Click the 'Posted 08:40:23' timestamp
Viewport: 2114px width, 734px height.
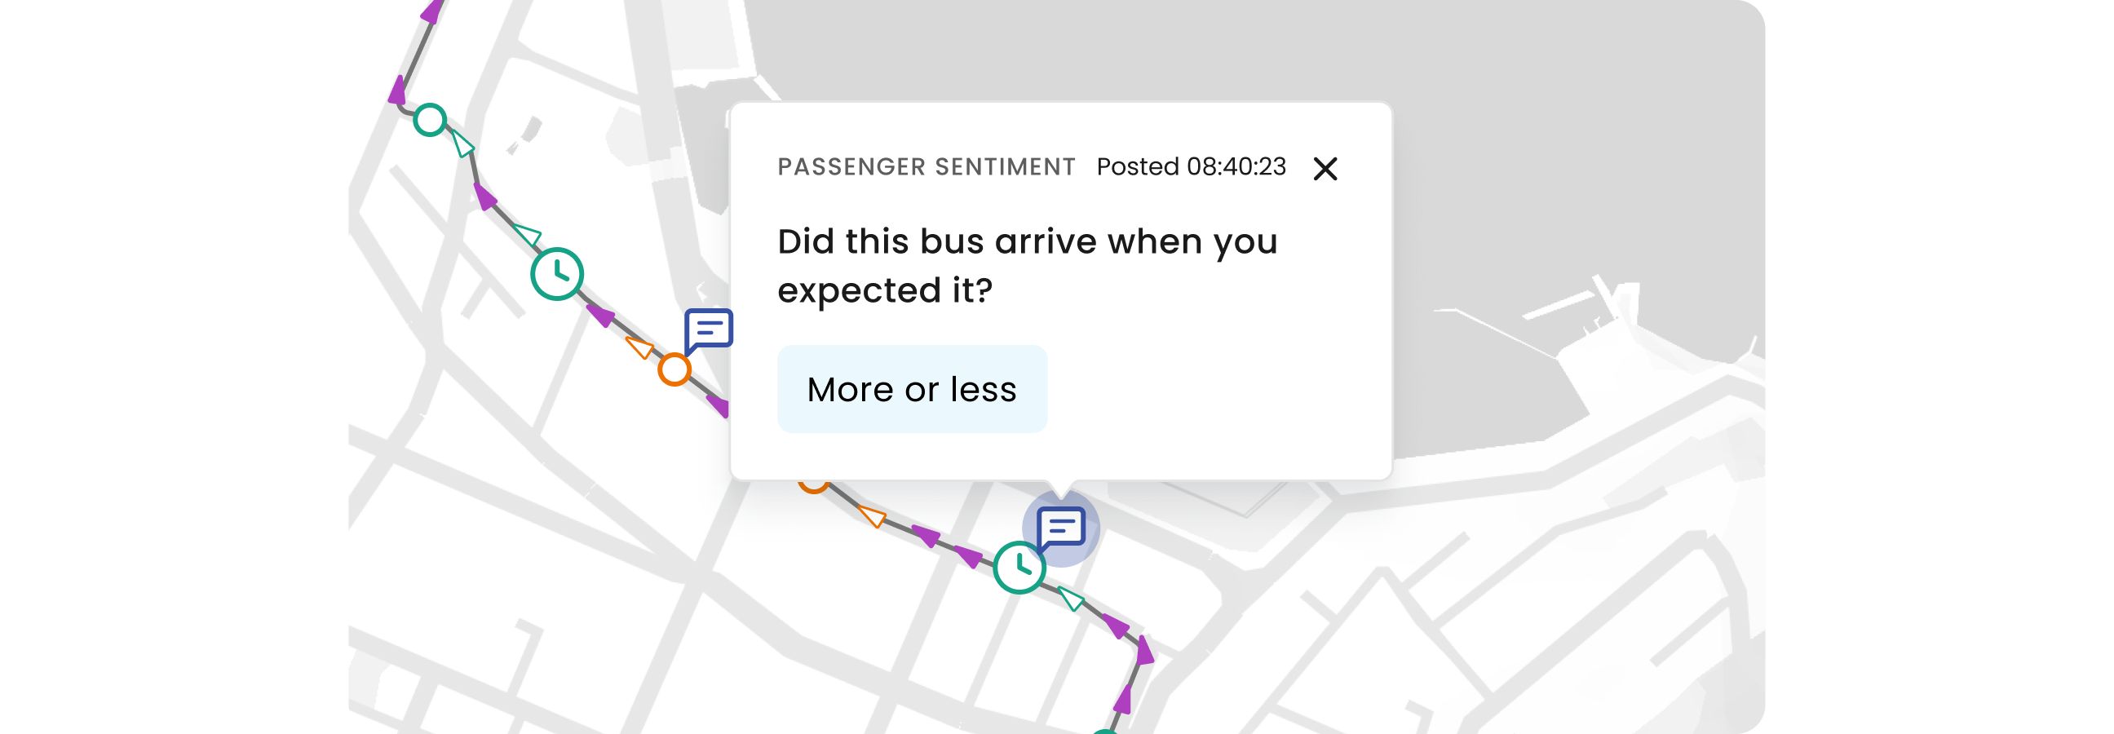pyautogui.click(x=1191, y=166)
